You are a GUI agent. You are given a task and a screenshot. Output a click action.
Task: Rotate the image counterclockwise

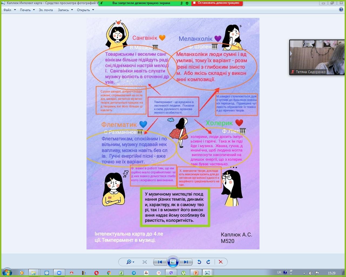click(x=199, y=262)
